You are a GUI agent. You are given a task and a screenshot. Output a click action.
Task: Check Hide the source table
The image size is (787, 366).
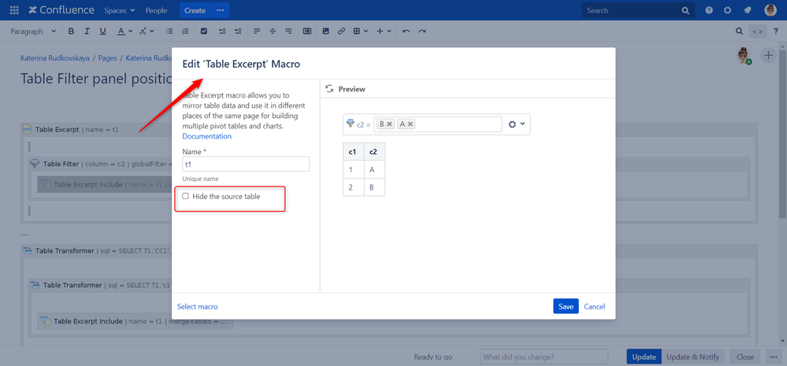coord(185,196)
